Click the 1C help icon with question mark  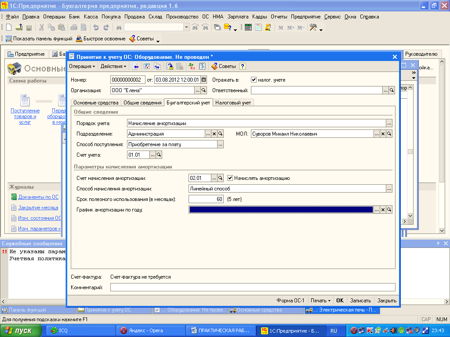coord(228,28)
